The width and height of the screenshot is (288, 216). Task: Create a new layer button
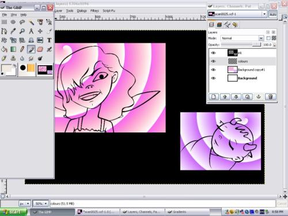pos(214,97)
